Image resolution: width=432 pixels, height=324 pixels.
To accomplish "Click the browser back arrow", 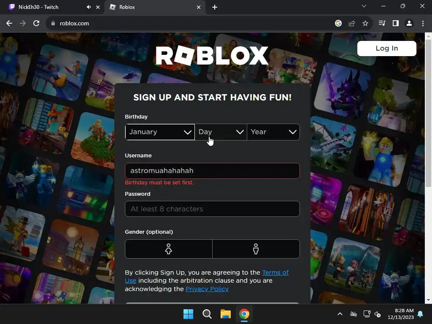I will tap(9, 24).
